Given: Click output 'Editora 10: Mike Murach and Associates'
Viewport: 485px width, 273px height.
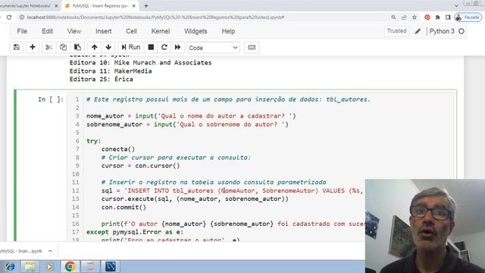Looking at the screenshot, I should [140, 62].
